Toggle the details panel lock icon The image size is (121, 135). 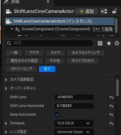point(114,11)
